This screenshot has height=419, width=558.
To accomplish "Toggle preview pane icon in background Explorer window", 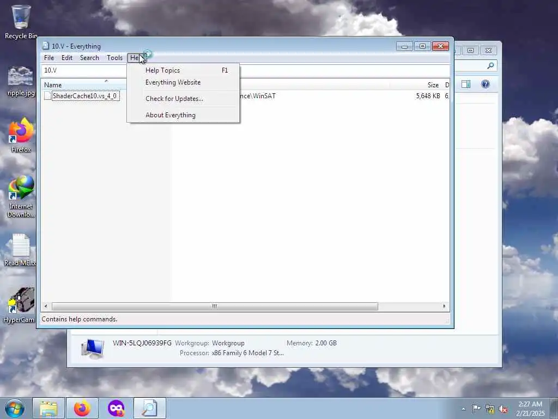I will (x=466, y=84).
